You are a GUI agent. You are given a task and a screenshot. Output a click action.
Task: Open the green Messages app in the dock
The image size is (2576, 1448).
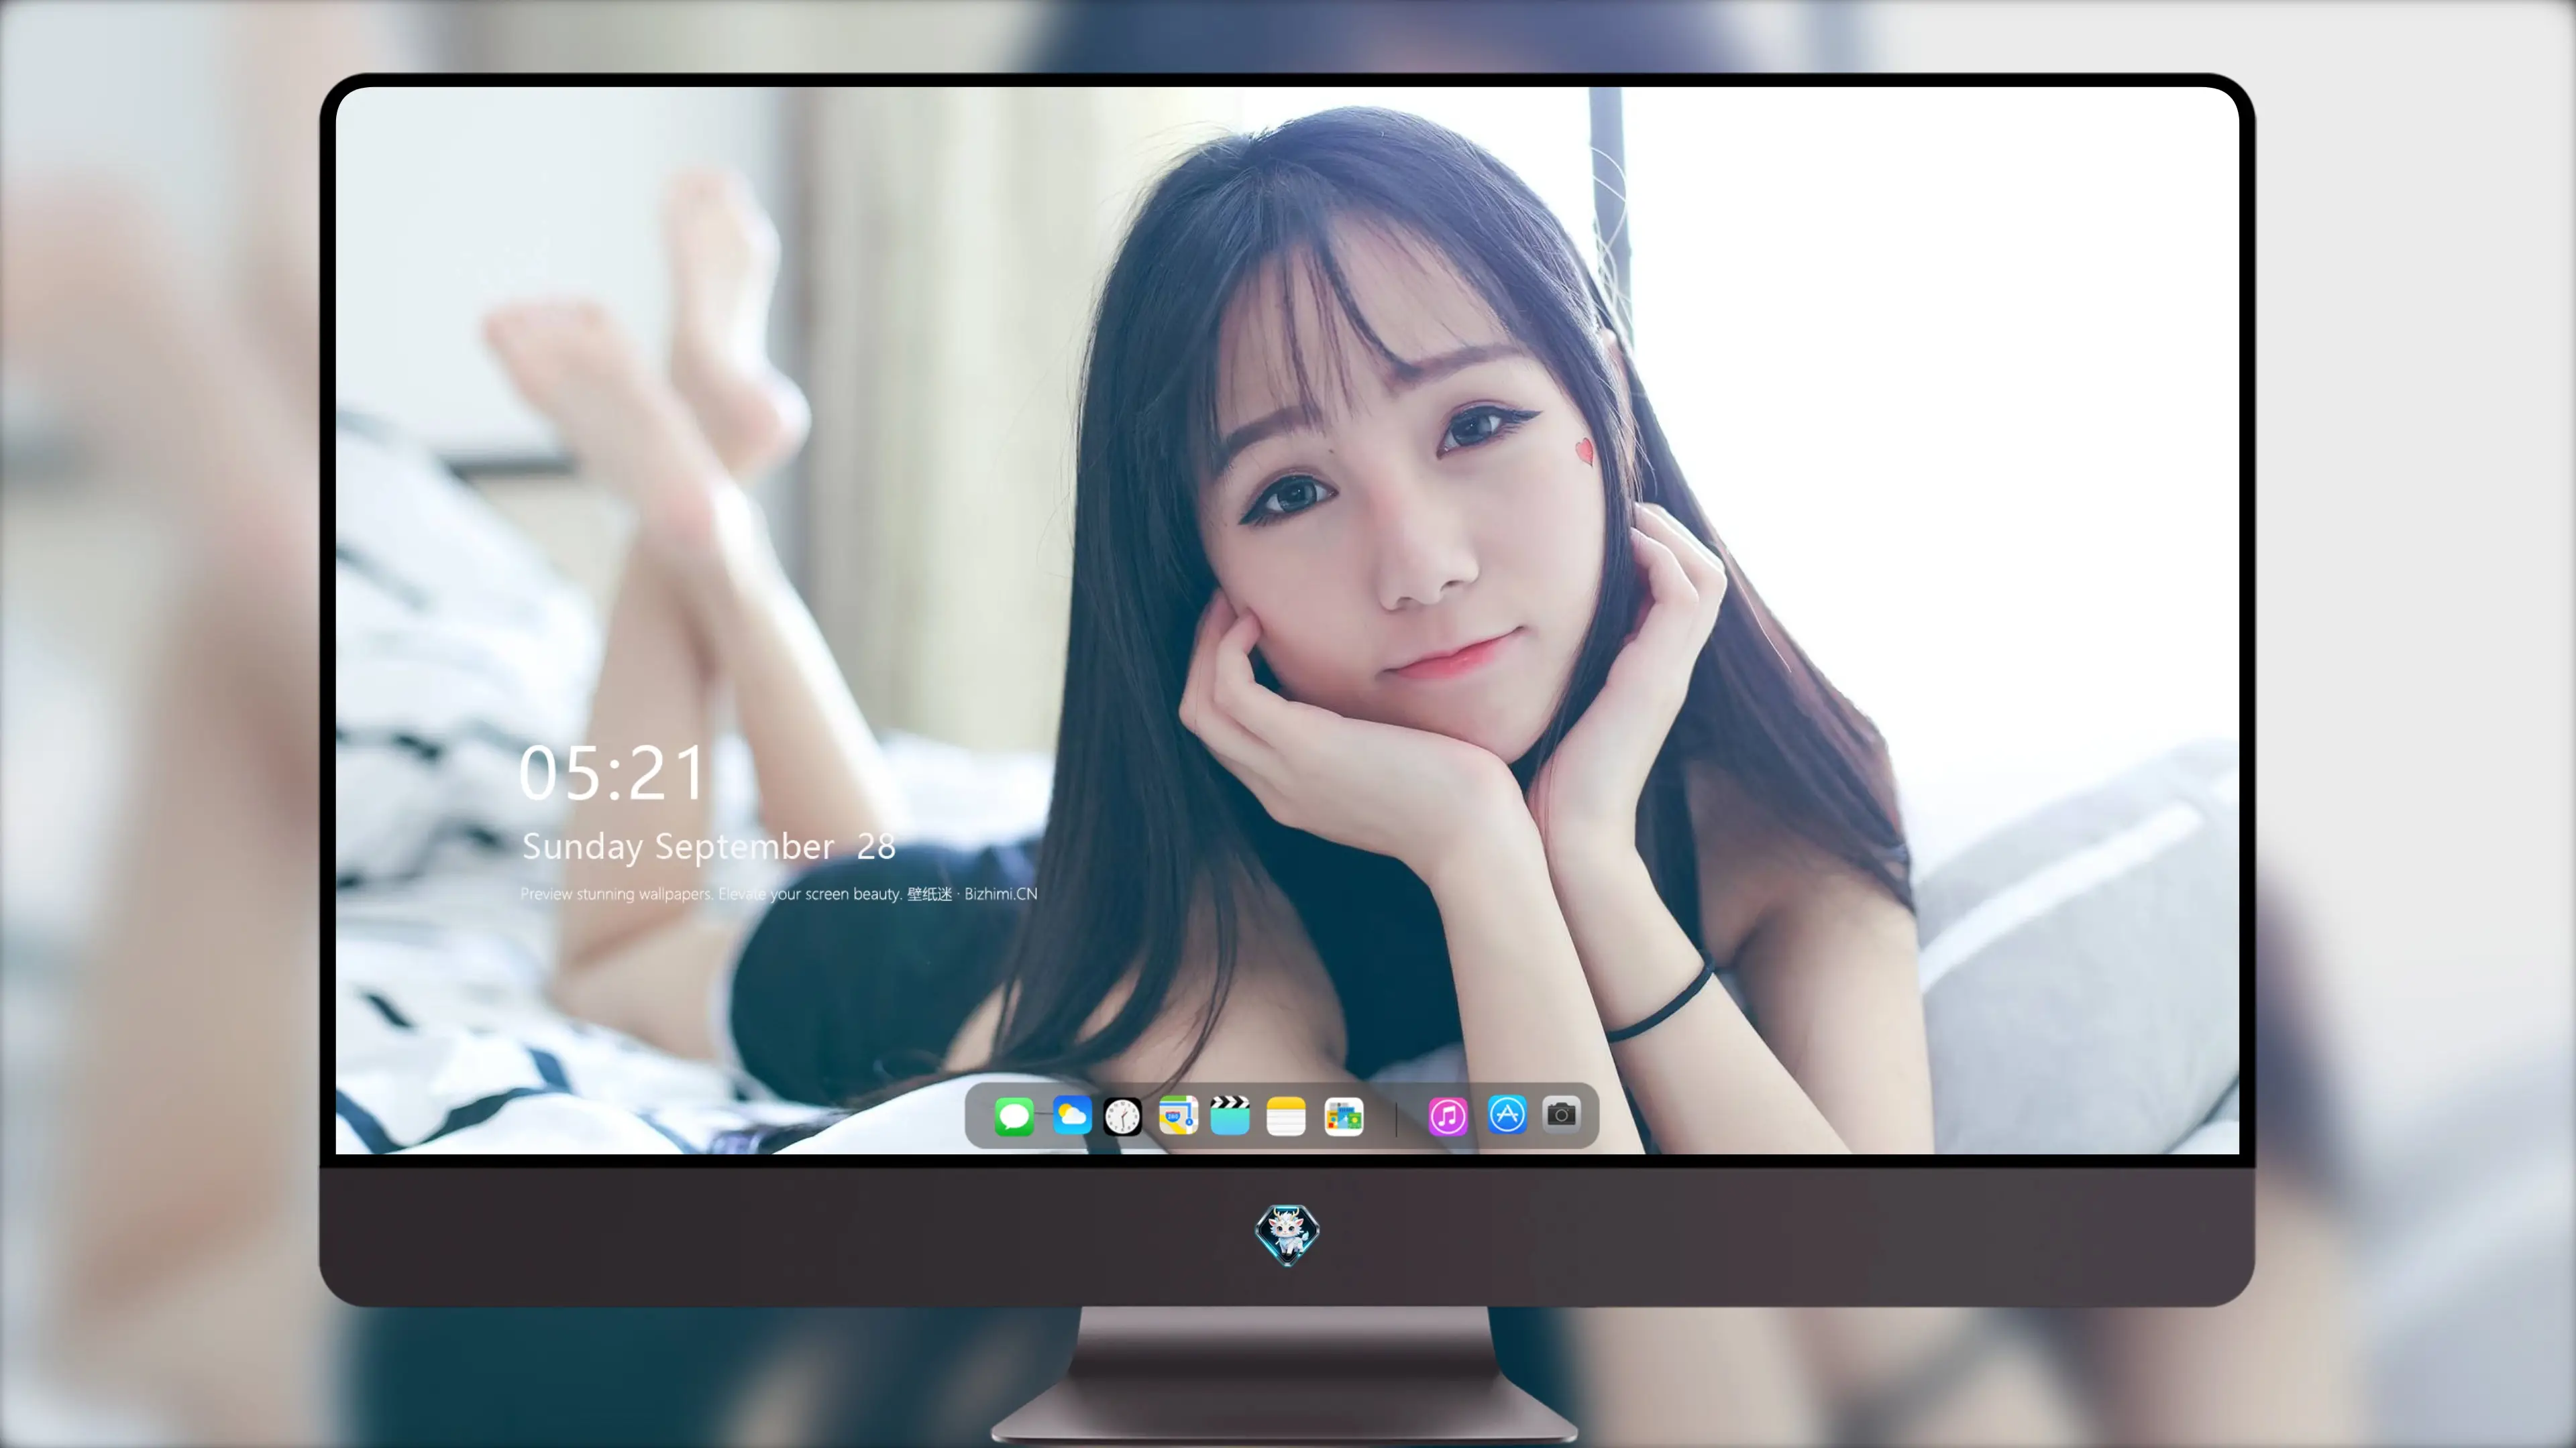click(1014, 1116)
